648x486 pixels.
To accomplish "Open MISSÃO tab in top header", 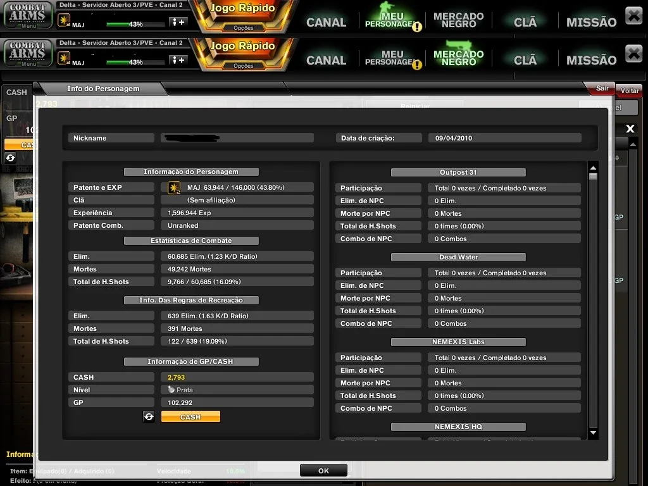I will (x=591, y=22).
